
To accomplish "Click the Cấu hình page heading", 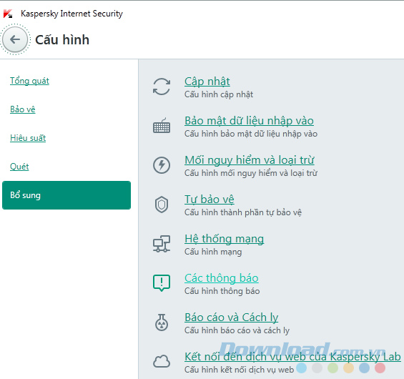I will (62, 39).
